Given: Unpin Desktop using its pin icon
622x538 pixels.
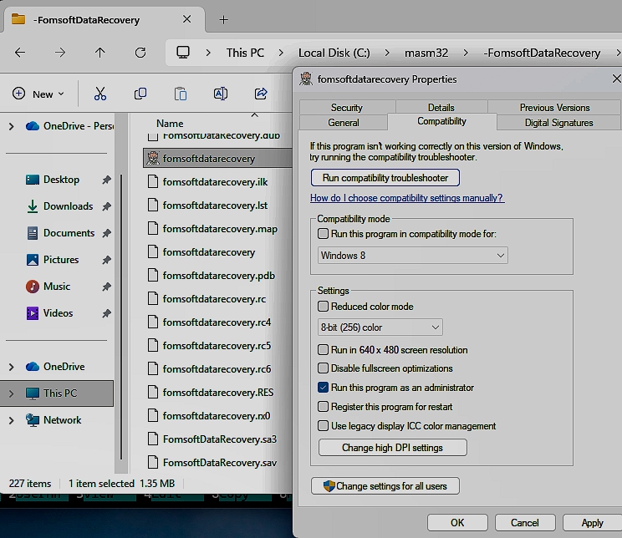Looking at the screenshot, I should pyautogui.click(x=106, y=180).
